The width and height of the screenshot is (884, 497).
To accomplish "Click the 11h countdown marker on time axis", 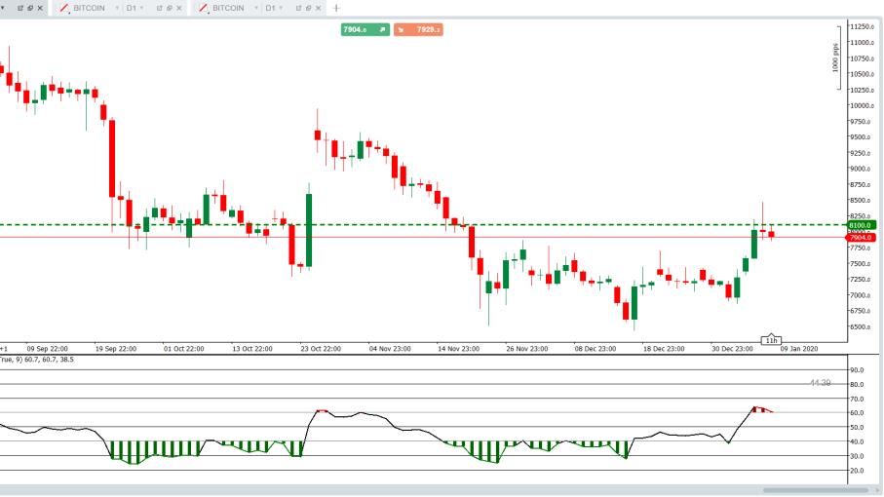I will (771, 340).
